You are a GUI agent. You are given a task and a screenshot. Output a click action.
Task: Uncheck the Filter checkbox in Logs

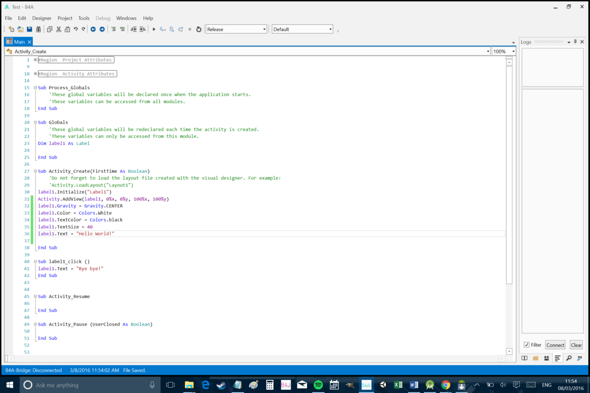tap(527, 345)
